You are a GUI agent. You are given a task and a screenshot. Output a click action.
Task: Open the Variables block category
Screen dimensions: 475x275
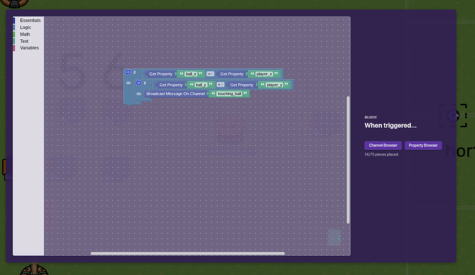29,48
